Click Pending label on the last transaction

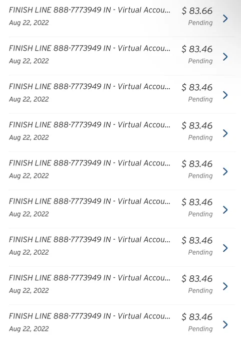(200, 329)
